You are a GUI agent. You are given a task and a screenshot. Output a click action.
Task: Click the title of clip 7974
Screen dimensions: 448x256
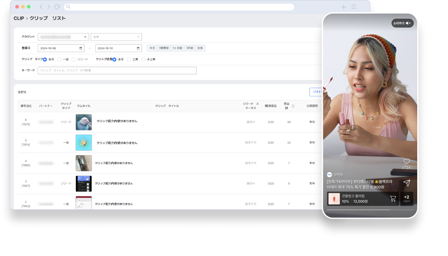[117, 143]
